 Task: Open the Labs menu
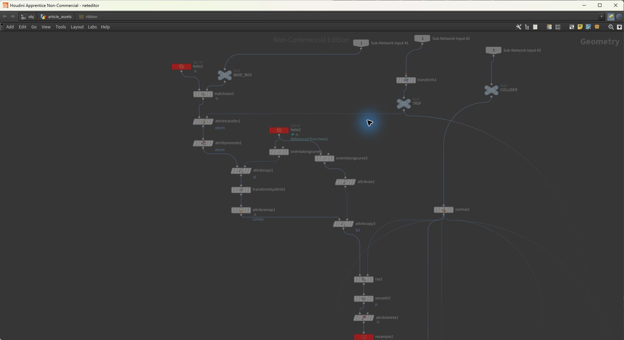[92, 27]
